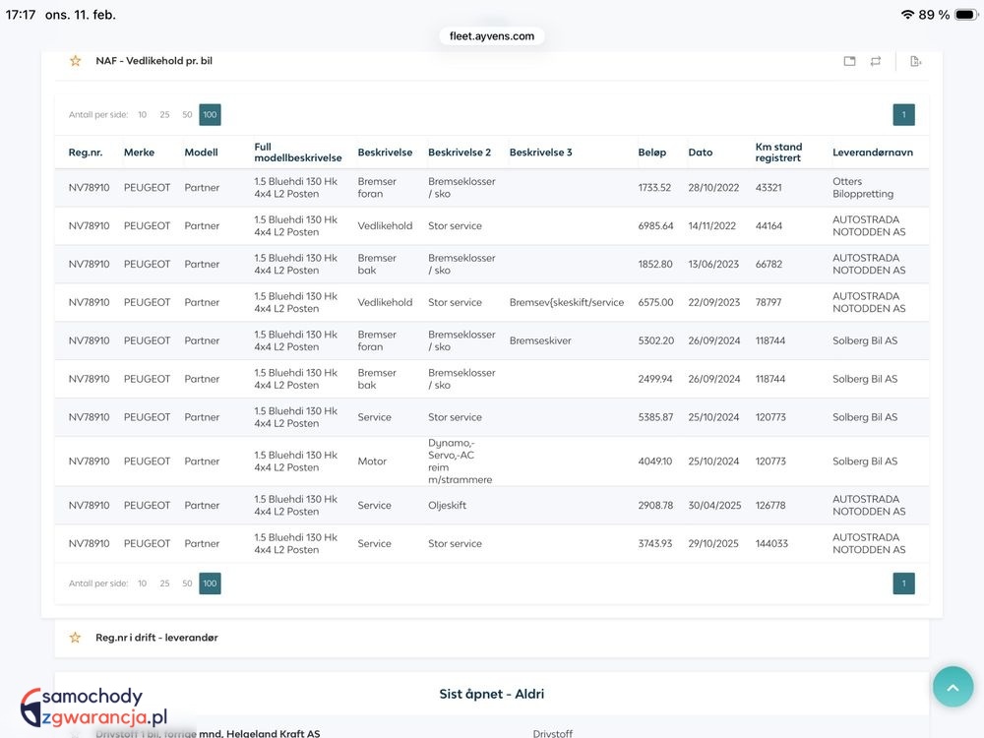Image resolution: width=984 pixels, height=738 pixels.
Task: Collapse the NAF - Vedlikehold pr. bil panel
Action: 154,61
